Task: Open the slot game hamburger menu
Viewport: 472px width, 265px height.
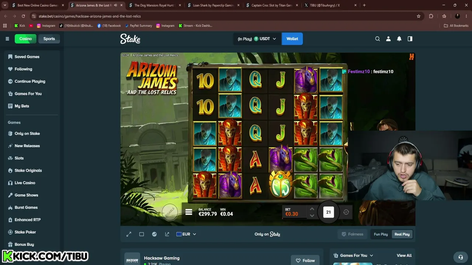Action: click(189, 212)
